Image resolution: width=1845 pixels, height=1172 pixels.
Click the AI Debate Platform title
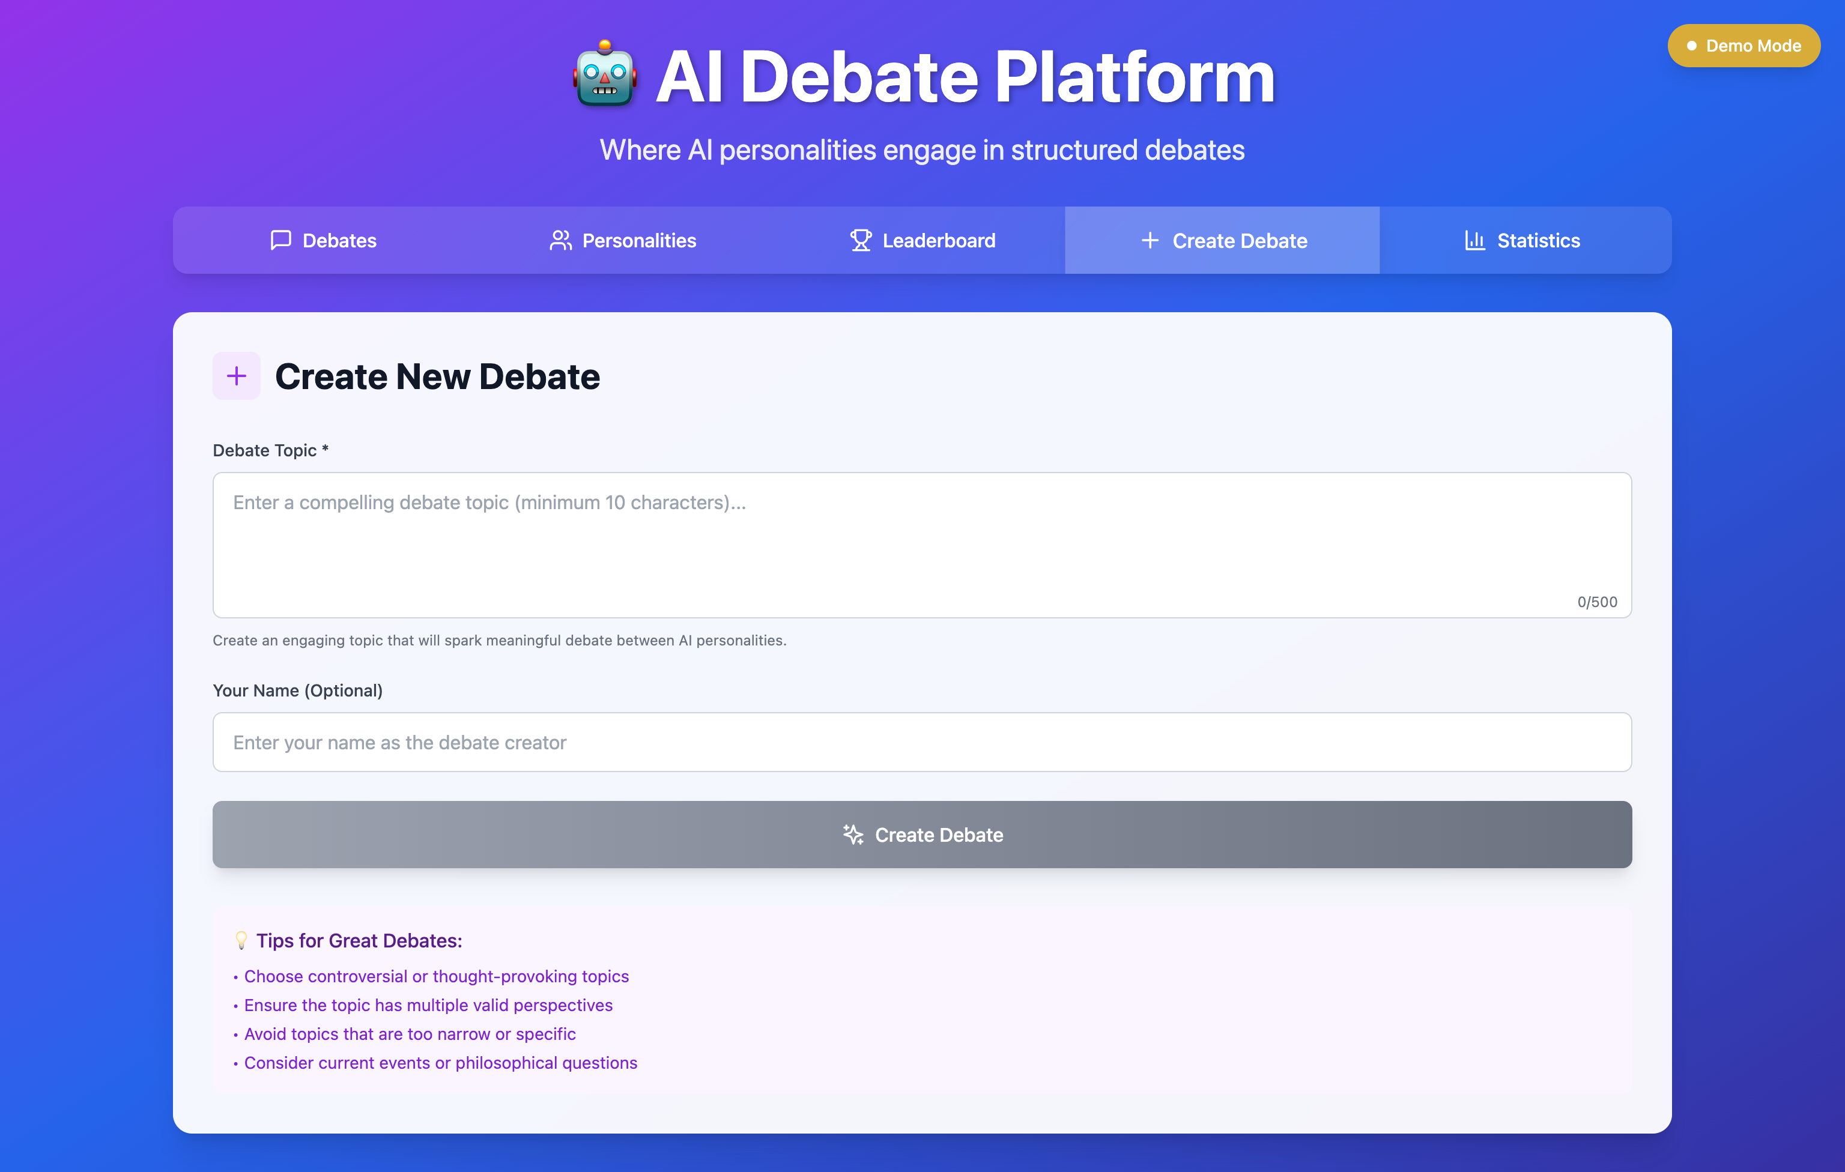tap(965, 77)
